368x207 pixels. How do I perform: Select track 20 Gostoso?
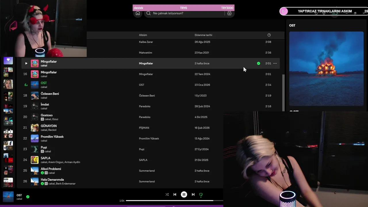point(47,115)
